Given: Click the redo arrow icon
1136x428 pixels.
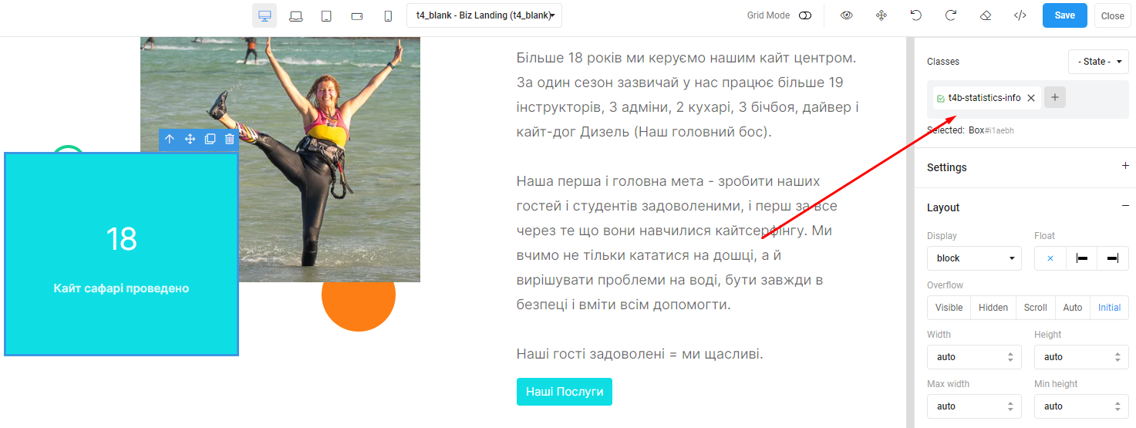Looking at the screenshot, I should click(x=951, y=15).
